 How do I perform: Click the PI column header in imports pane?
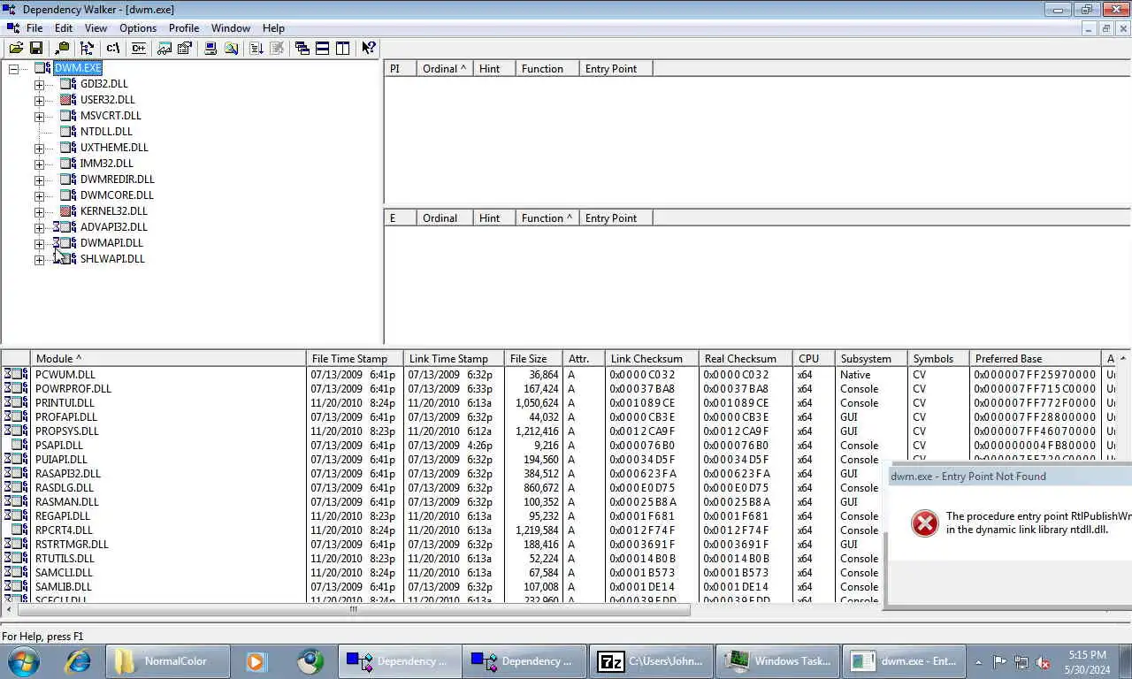pos(401,68)
